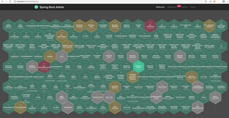Click the Spring Boot Admin title text
This screenshot has height=118, width=229.
coord(52,7)
